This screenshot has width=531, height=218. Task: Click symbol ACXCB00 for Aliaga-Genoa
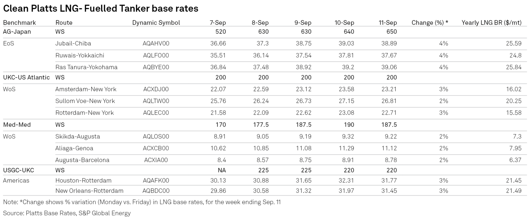pos(156,148)
